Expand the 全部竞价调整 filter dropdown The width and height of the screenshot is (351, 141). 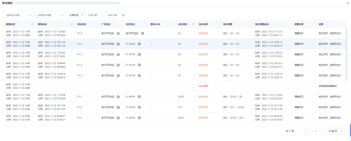tap(50, 15)
